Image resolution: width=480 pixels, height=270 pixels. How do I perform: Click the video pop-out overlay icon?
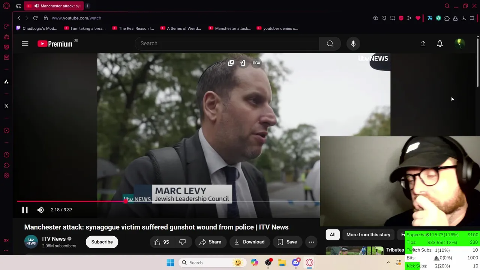coord(231,63)
